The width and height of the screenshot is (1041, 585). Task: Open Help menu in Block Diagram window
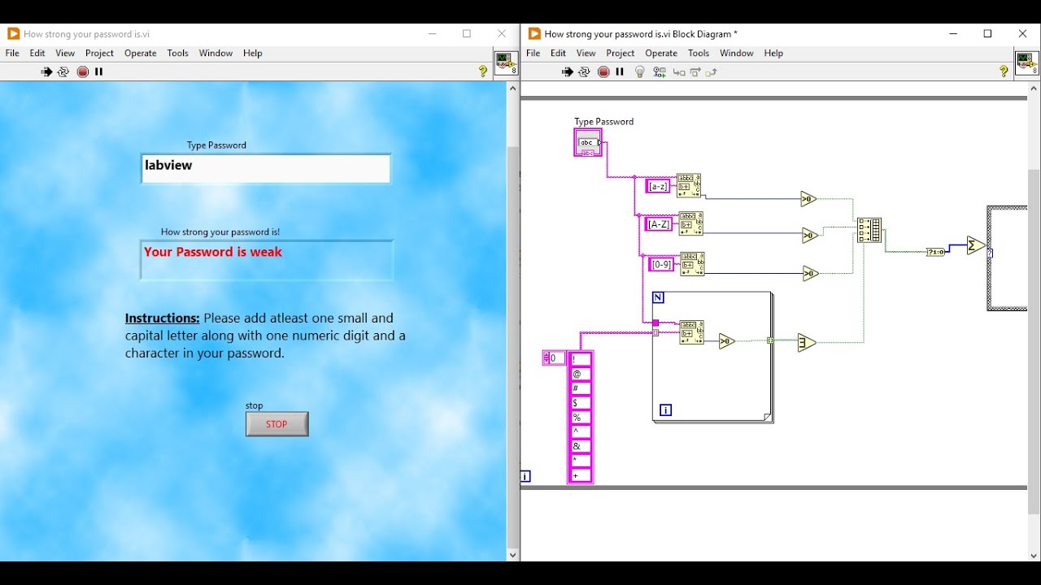(x=773, y=53)
